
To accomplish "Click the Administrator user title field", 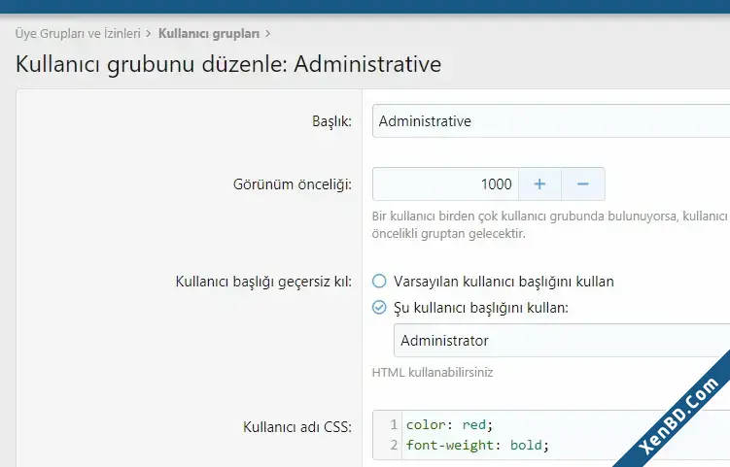I will click(562, 341).
